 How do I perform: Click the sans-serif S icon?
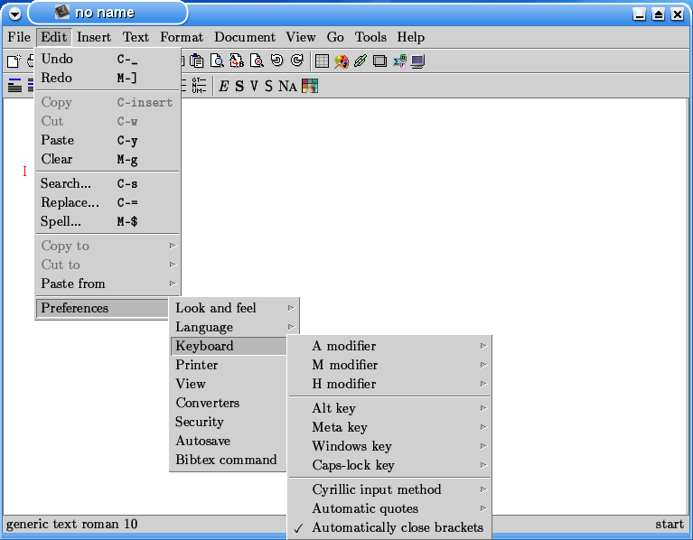268,86
